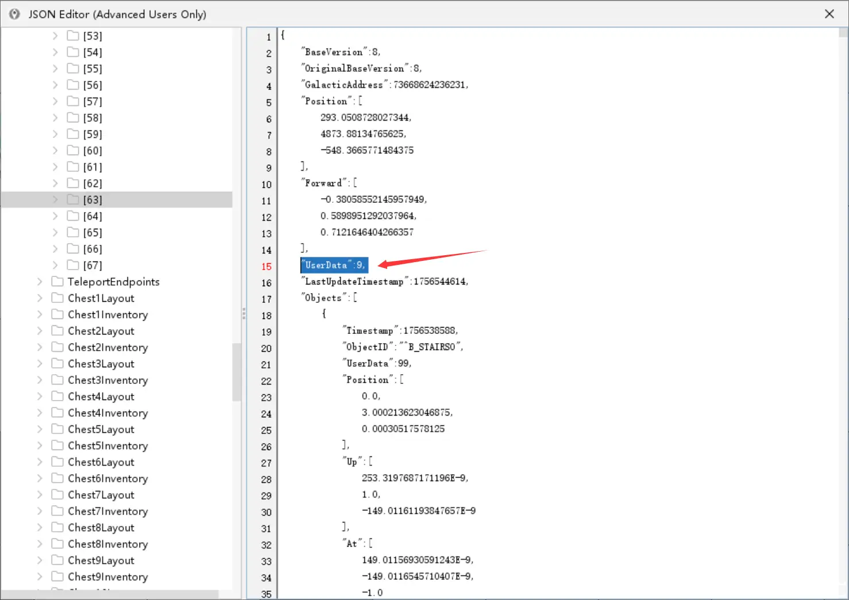Click the folder icon of selected node [63]
The width and height of the screenshot is (849, 600).
(73, 199)
